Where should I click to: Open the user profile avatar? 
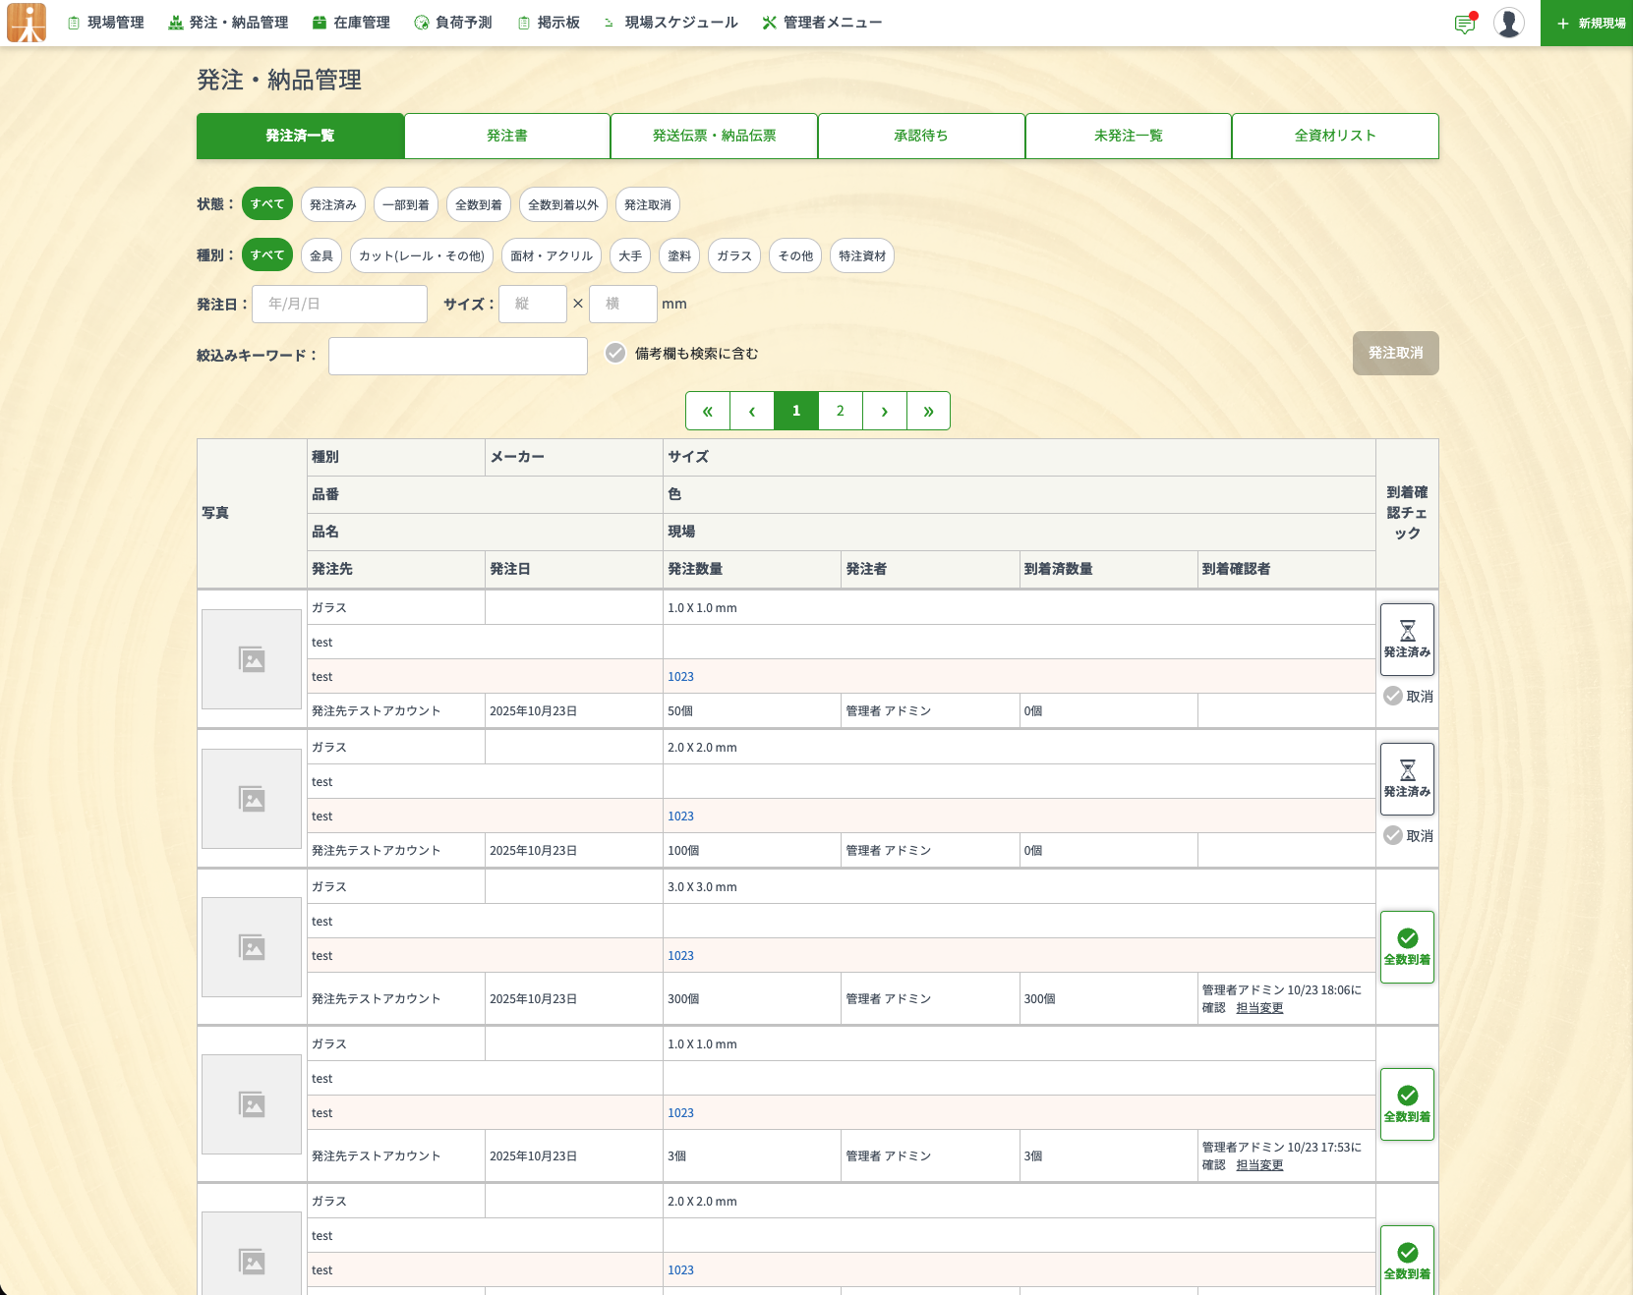pyautogui.click(x=1508, y=23)
